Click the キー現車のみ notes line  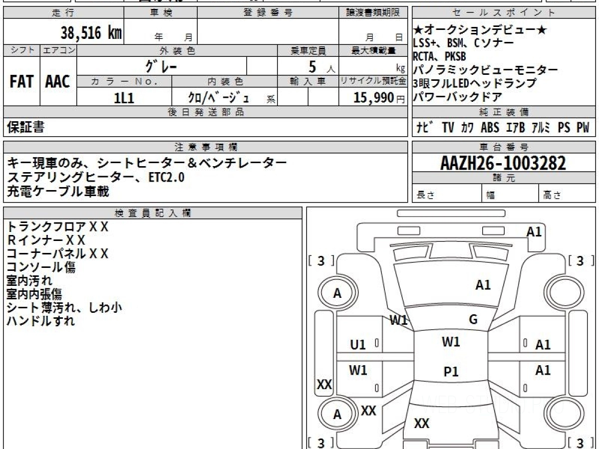pyautogui.click(x=147, y=163)
